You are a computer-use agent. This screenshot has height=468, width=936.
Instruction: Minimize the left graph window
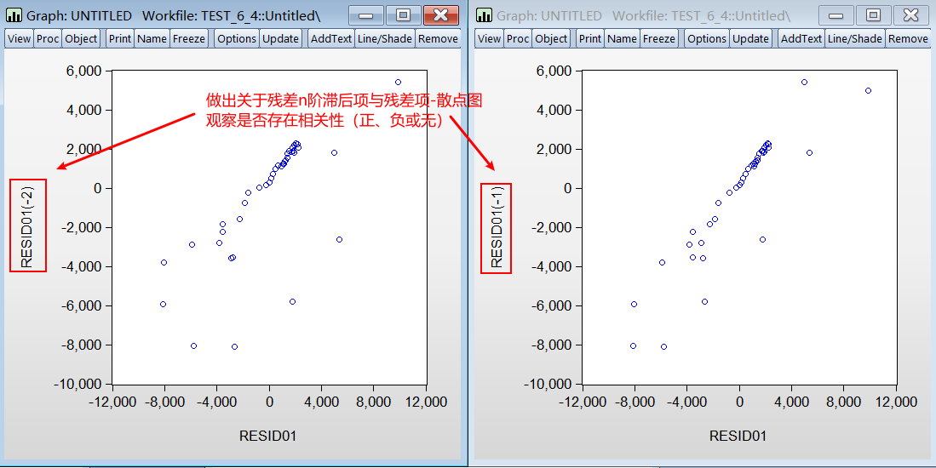coord(366,15)
